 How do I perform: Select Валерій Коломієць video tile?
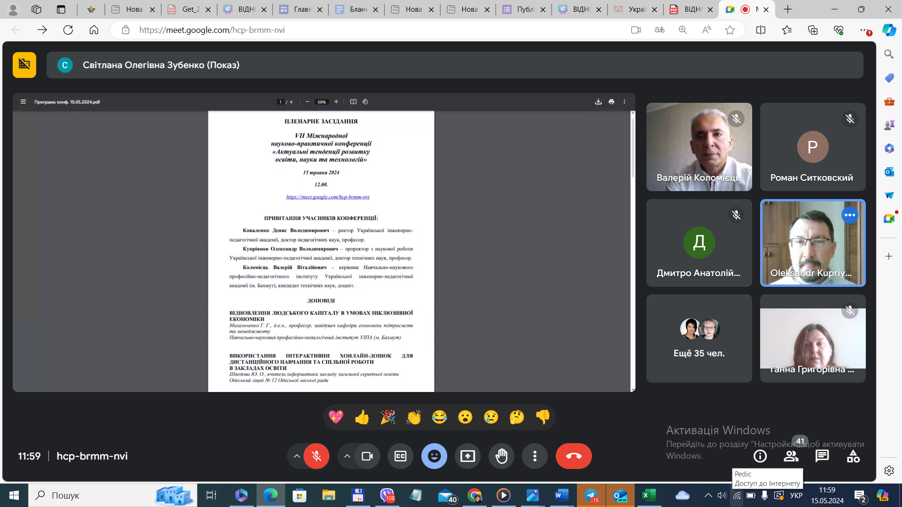(x=699, y=147)
